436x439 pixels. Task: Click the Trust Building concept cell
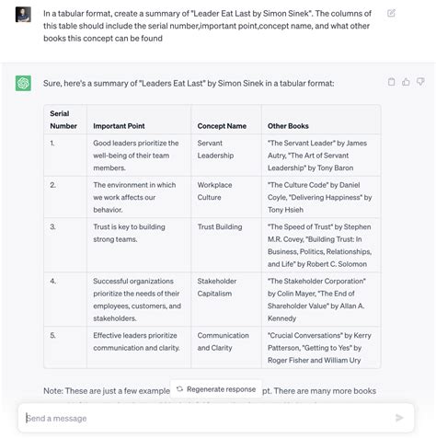click(x=226, y=245)
